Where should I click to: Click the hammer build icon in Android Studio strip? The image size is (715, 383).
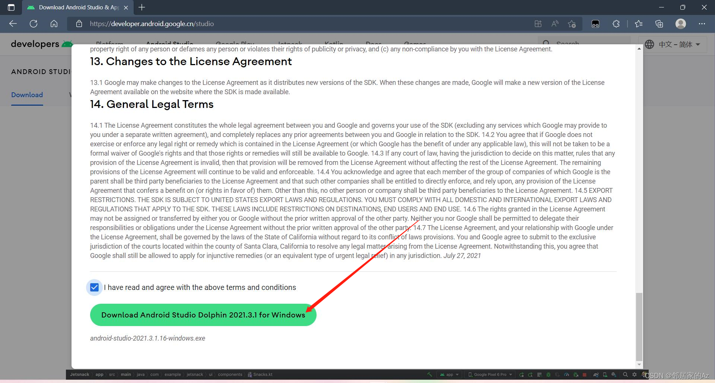(x=430, y=374)
